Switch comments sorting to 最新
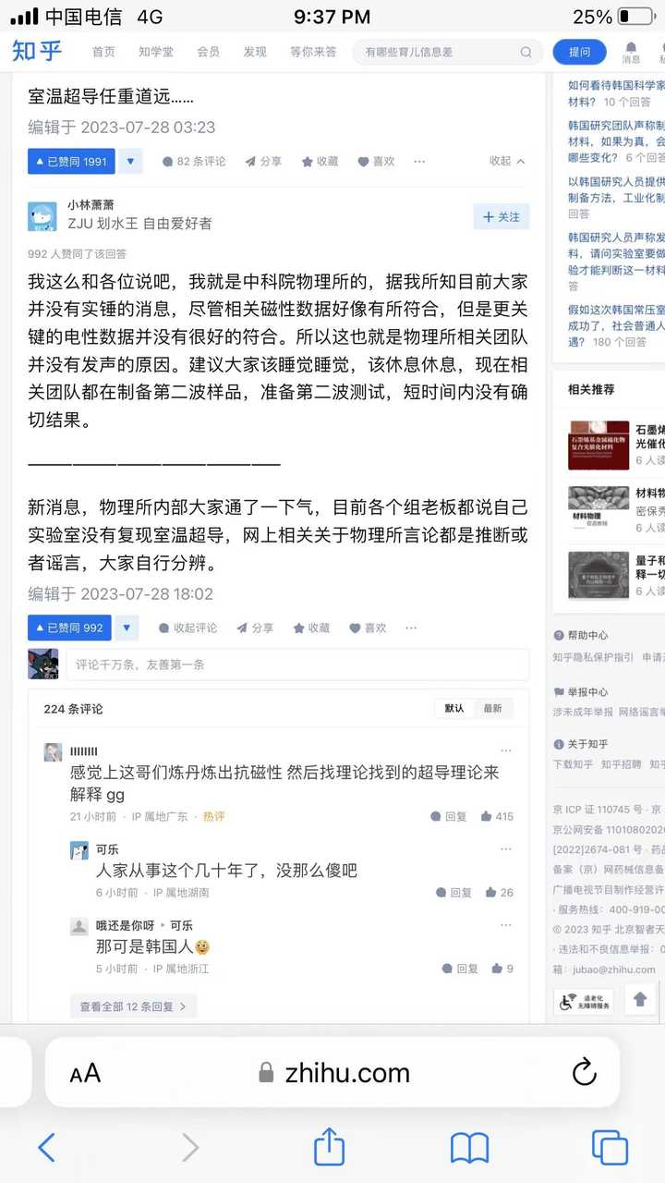 click(492, 709)
